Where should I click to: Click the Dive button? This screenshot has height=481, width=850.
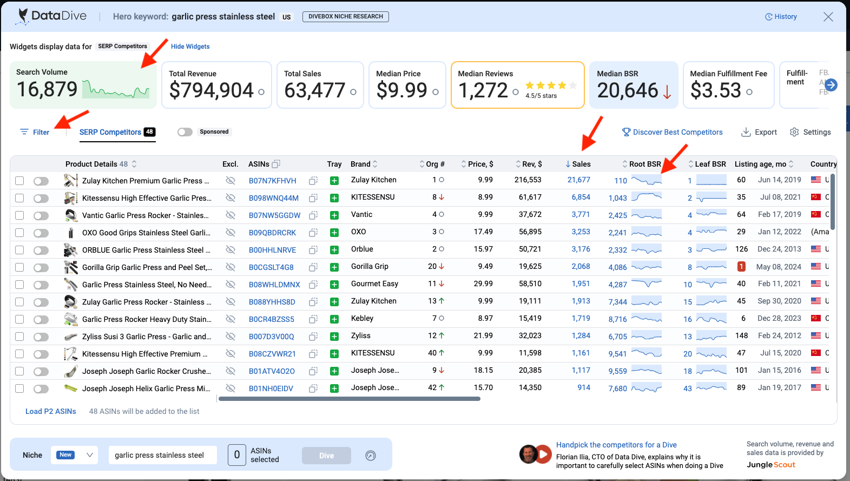[x=326, y=456]
